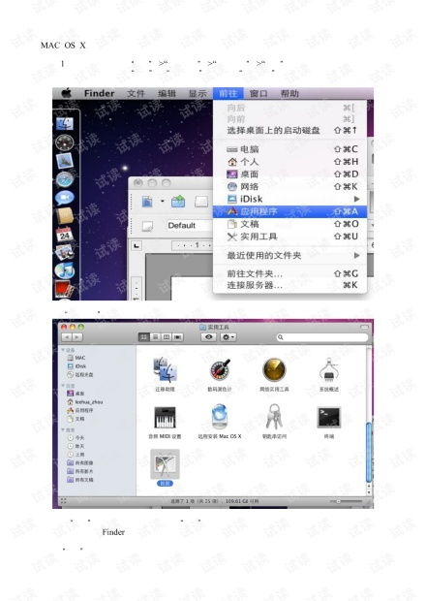Launch the Migration Assistant icon
The width and height of the screenshot is (426, 601).
point(165,370)
